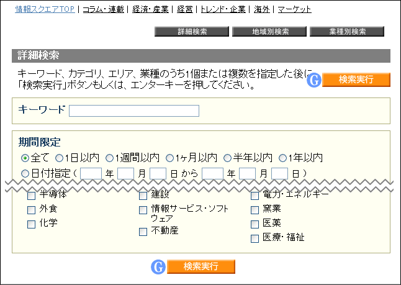Check the 医薬 industry checkbox
Viewport: 401px width, 285px height.
pos(255,224)
